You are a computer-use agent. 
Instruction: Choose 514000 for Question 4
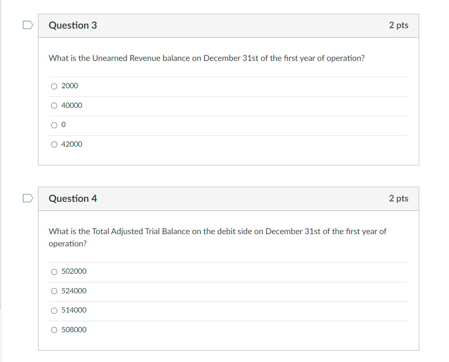point(54,311)
